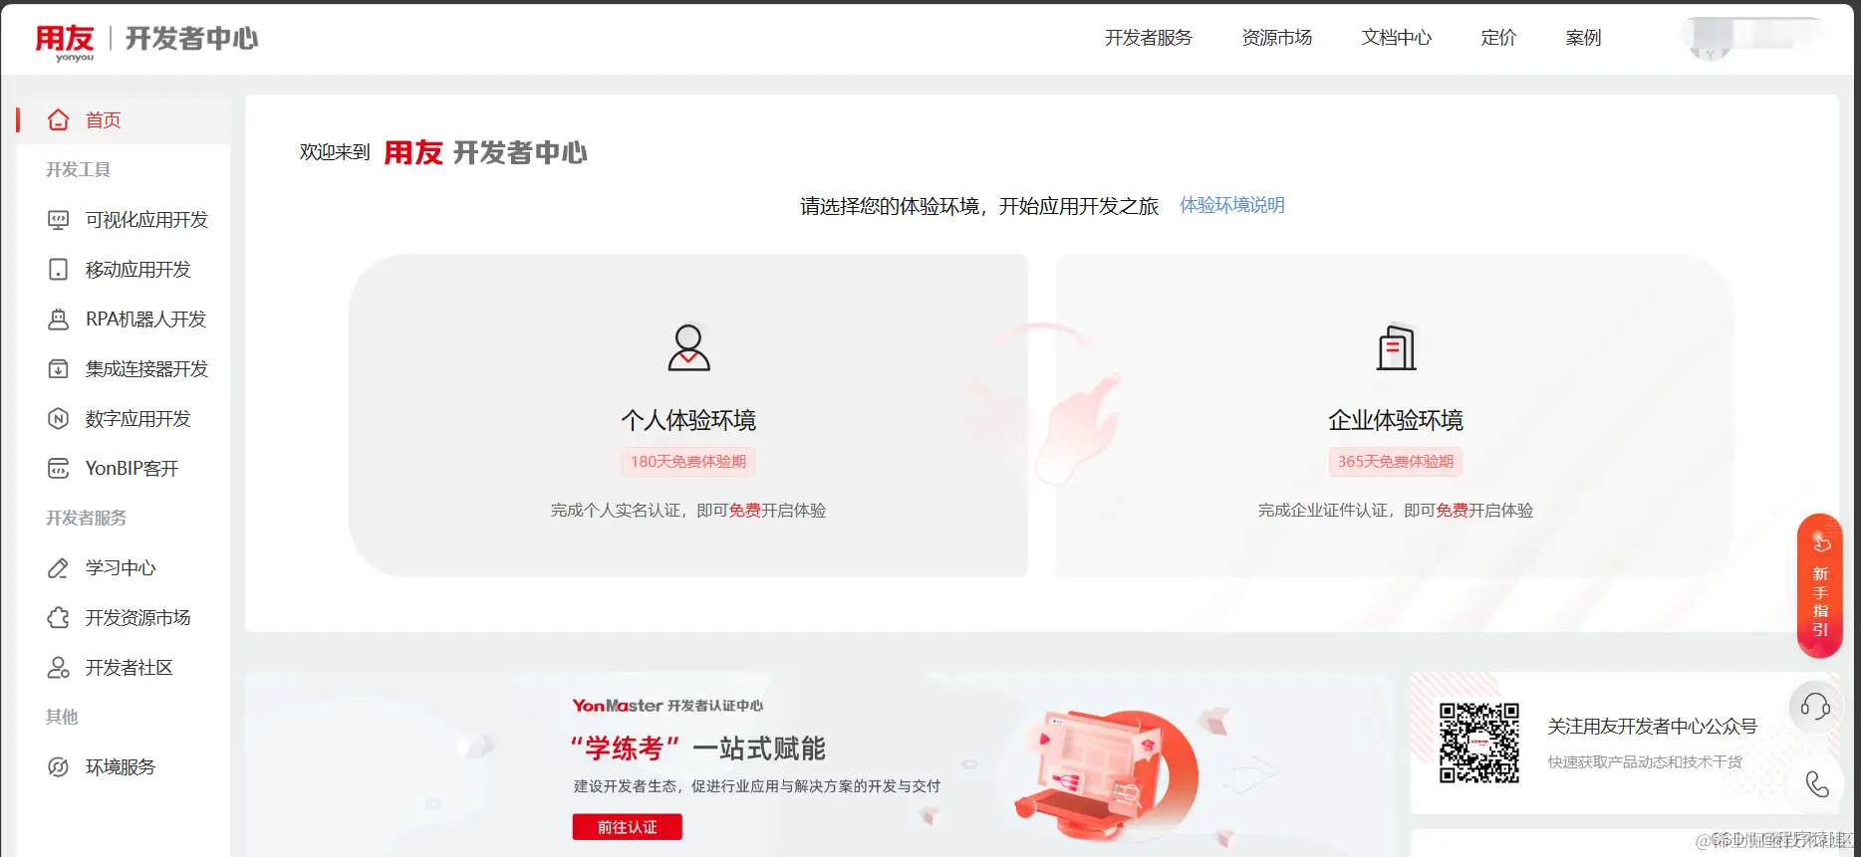Open the 定价 menu item
The image size is (1861, 857).
click(x=1497, y=38)
